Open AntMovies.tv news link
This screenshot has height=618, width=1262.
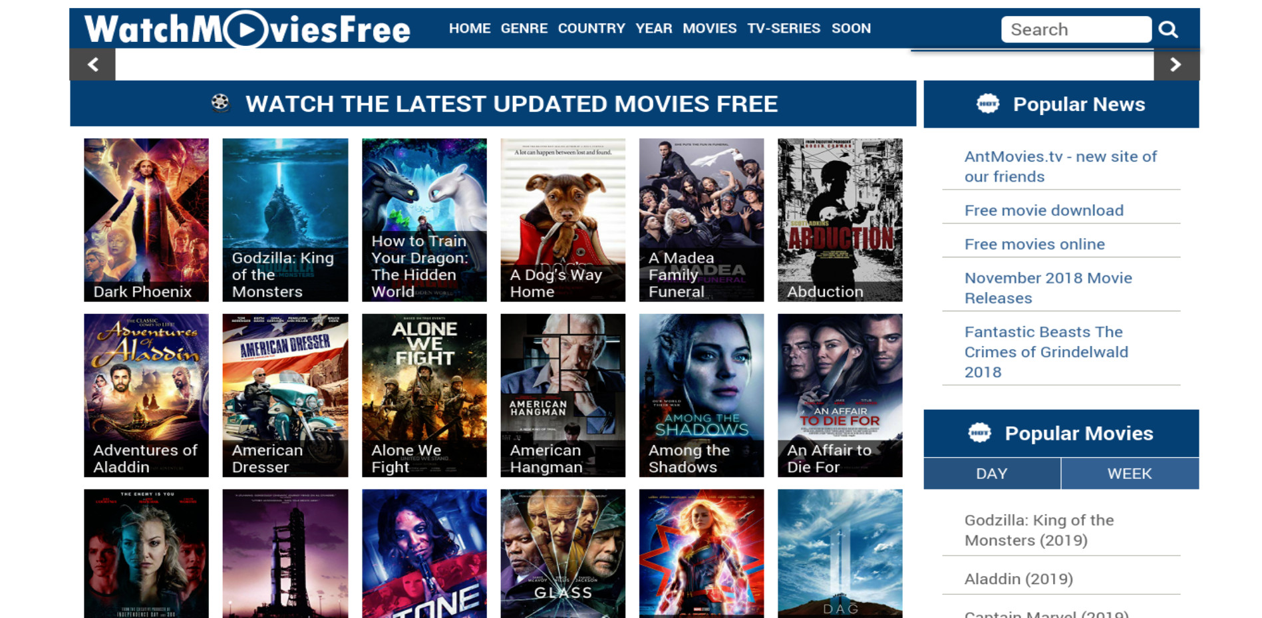(x=1060, y=166)
